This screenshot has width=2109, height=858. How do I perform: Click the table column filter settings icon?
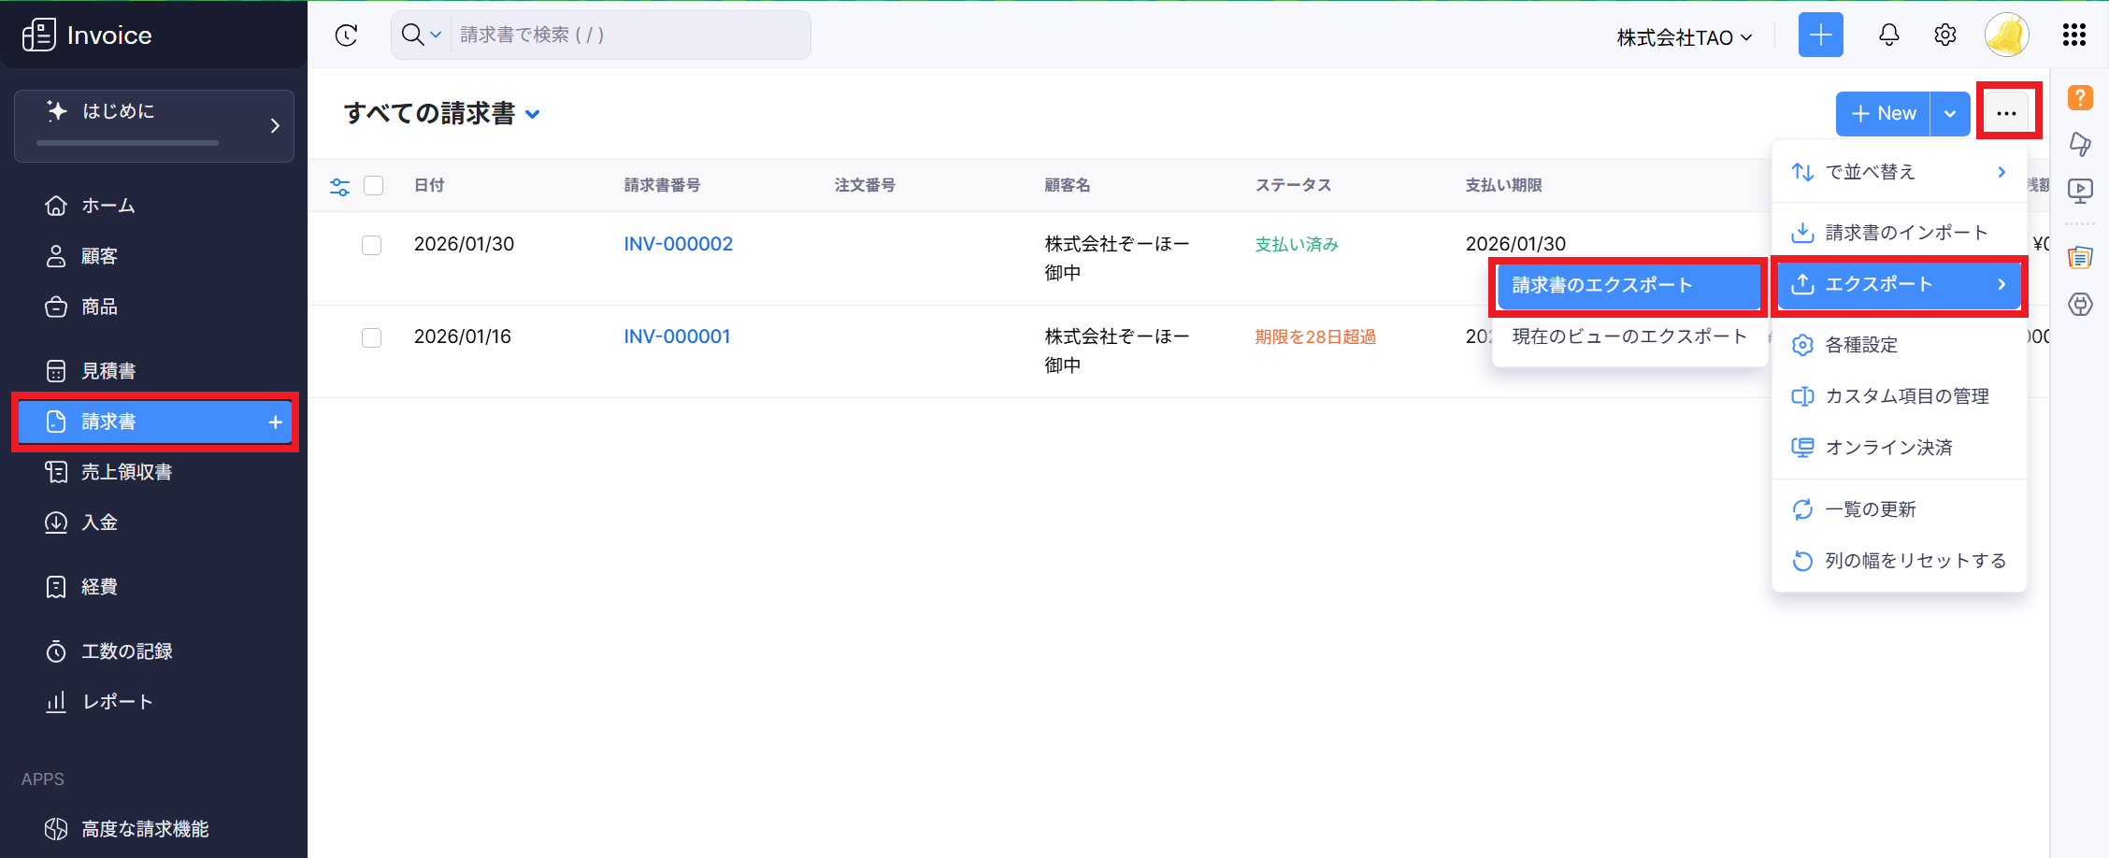(x=340, y=187)
